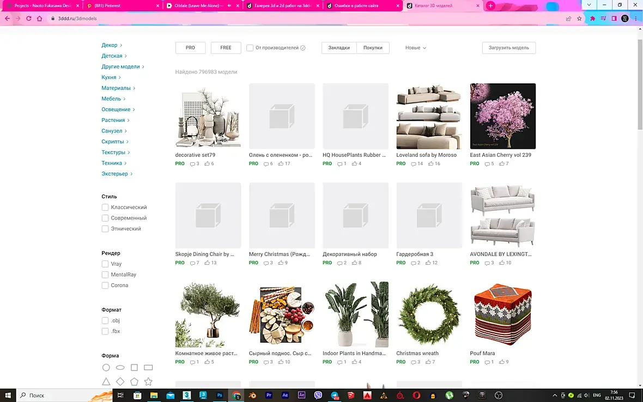Check the Классический style filter
This screenshot has height=402, width=643.
105,208
